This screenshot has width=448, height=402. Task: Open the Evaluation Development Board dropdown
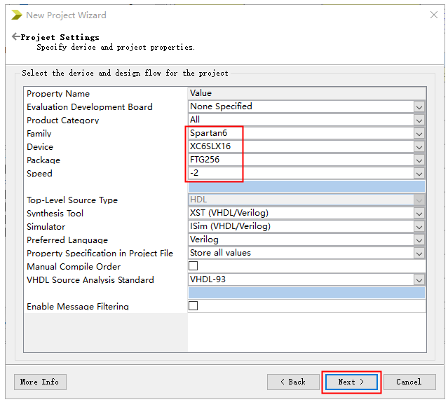pos(419,106)
